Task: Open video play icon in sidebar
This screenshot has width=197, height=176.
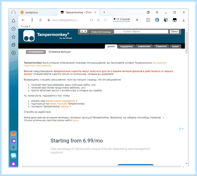Action: coord(13,53)
